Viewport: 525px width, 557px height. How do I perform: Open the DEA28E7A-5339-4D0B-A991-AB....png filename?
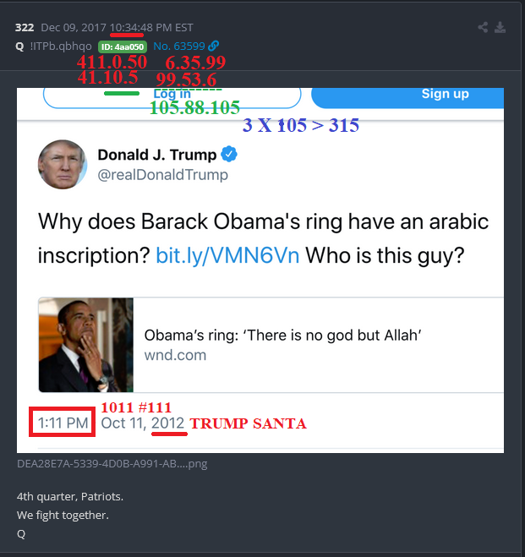tap(112, 464)
